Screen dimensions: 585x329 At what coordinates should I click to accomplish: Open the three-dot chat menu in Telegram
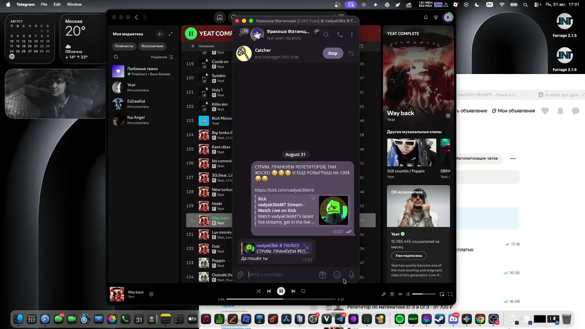(351, 34)
